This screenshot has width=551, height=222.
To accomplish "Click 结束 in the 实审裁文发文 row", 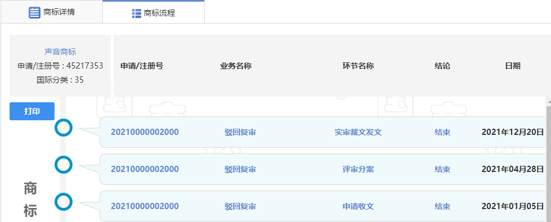I will click(442, 133).
